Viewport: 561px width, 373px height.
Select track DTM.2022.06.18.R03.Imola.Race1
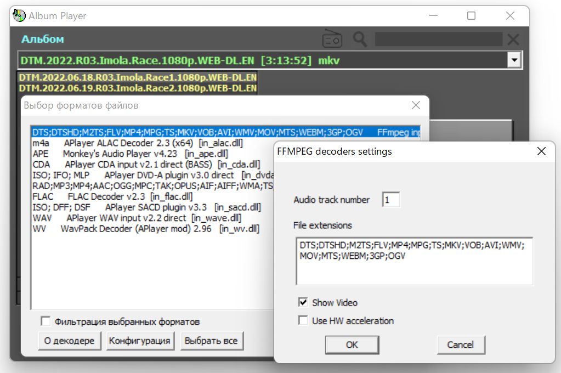138,77
